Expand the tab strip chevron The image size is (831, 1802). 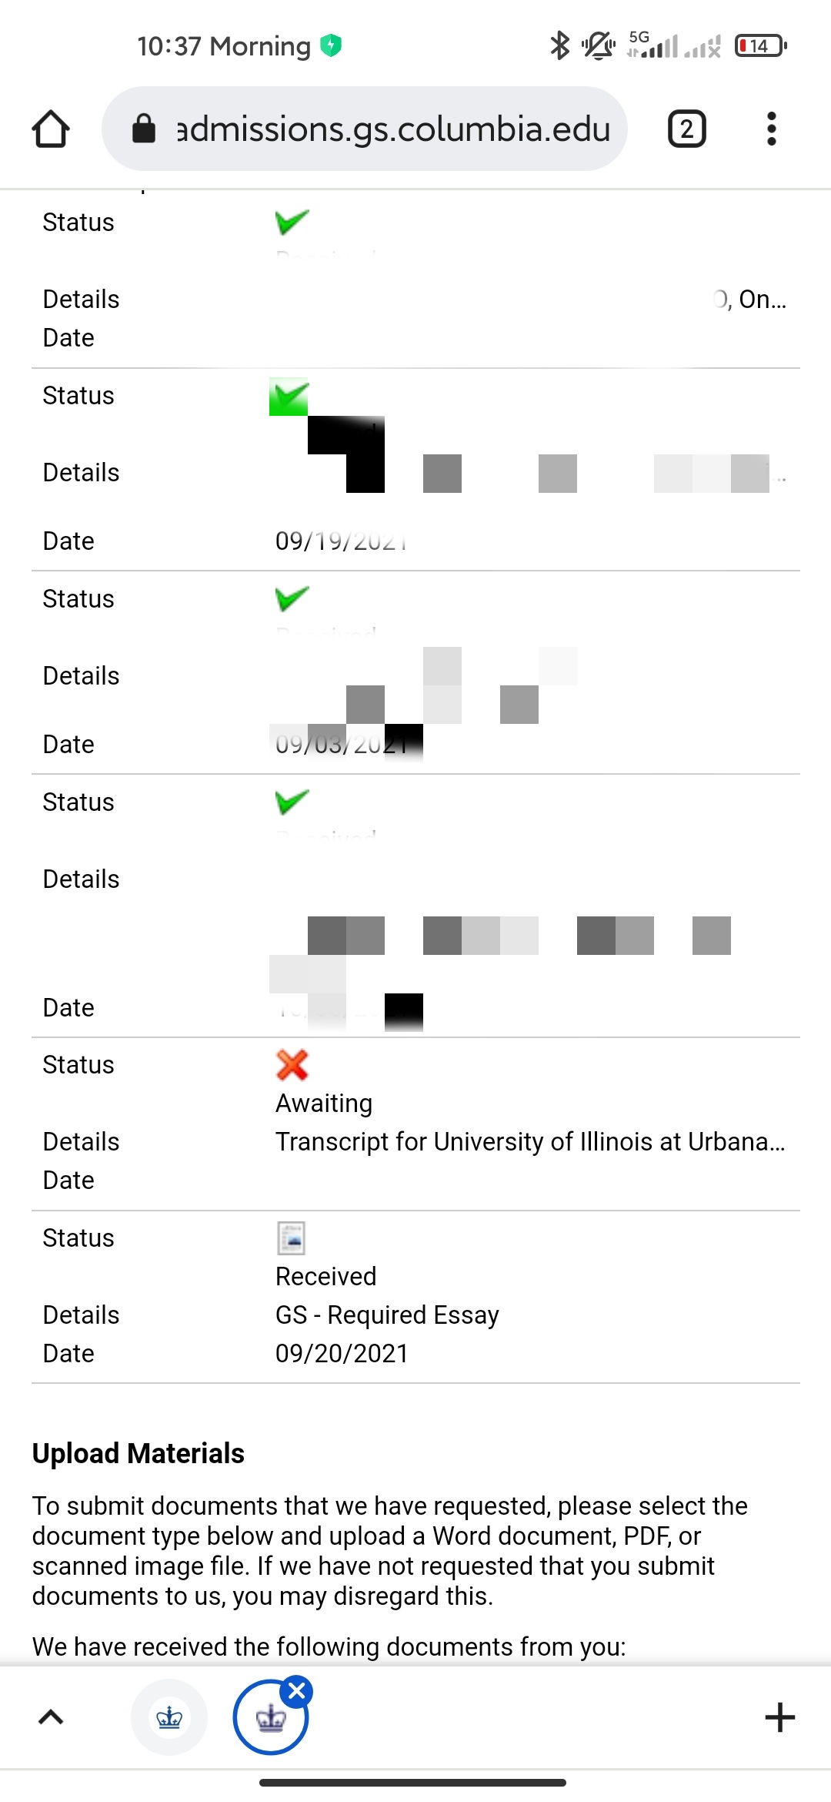pyautogui.click(x=51, y=1717)
